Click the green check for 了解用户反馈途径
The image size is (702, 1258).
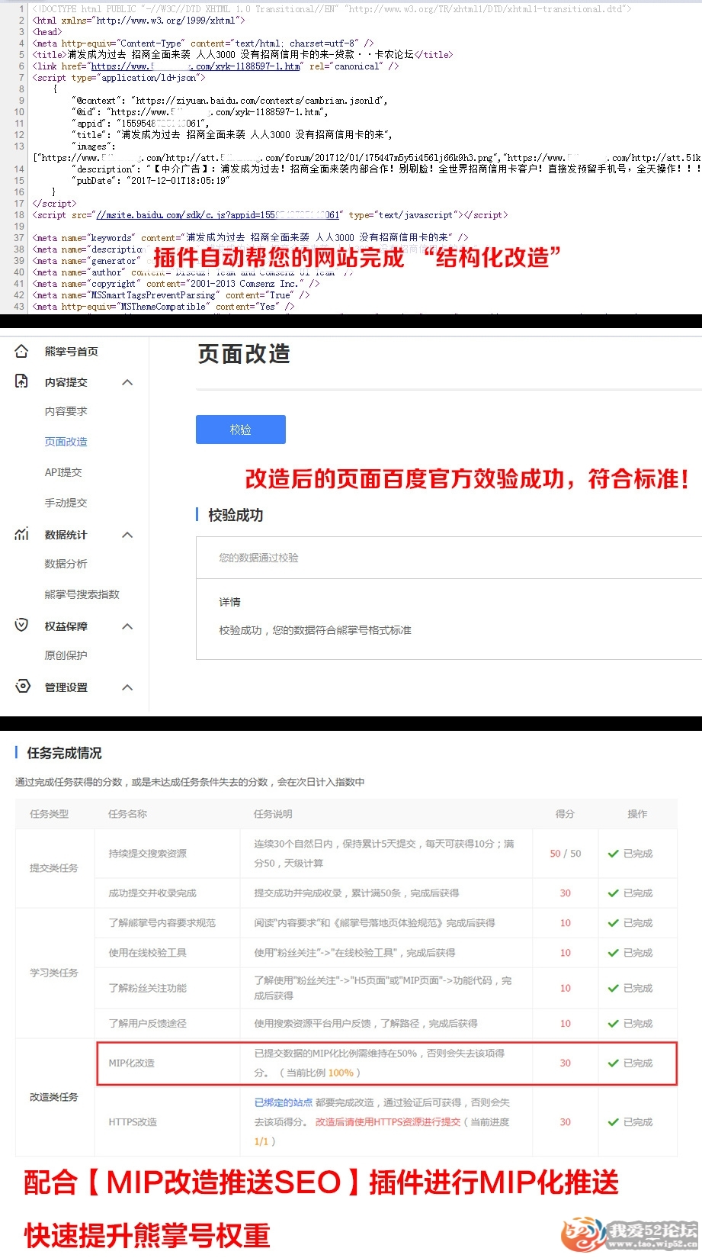(x=613, y=1023)
